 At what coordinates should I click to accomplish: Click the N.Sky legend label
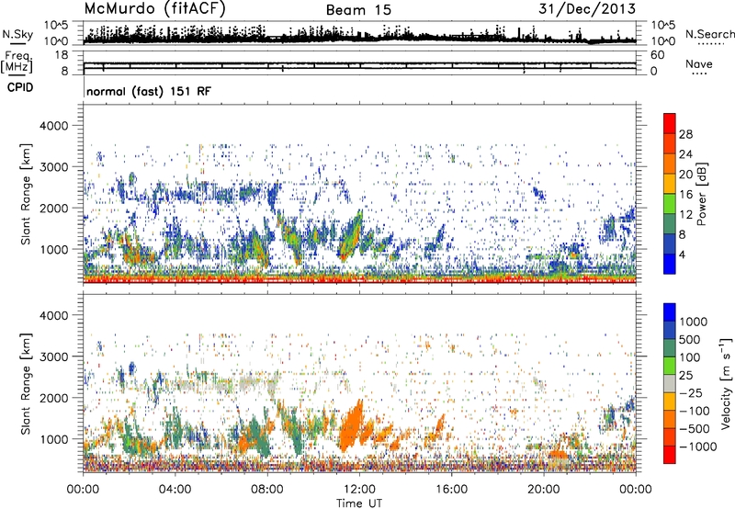tap(17, 34)
